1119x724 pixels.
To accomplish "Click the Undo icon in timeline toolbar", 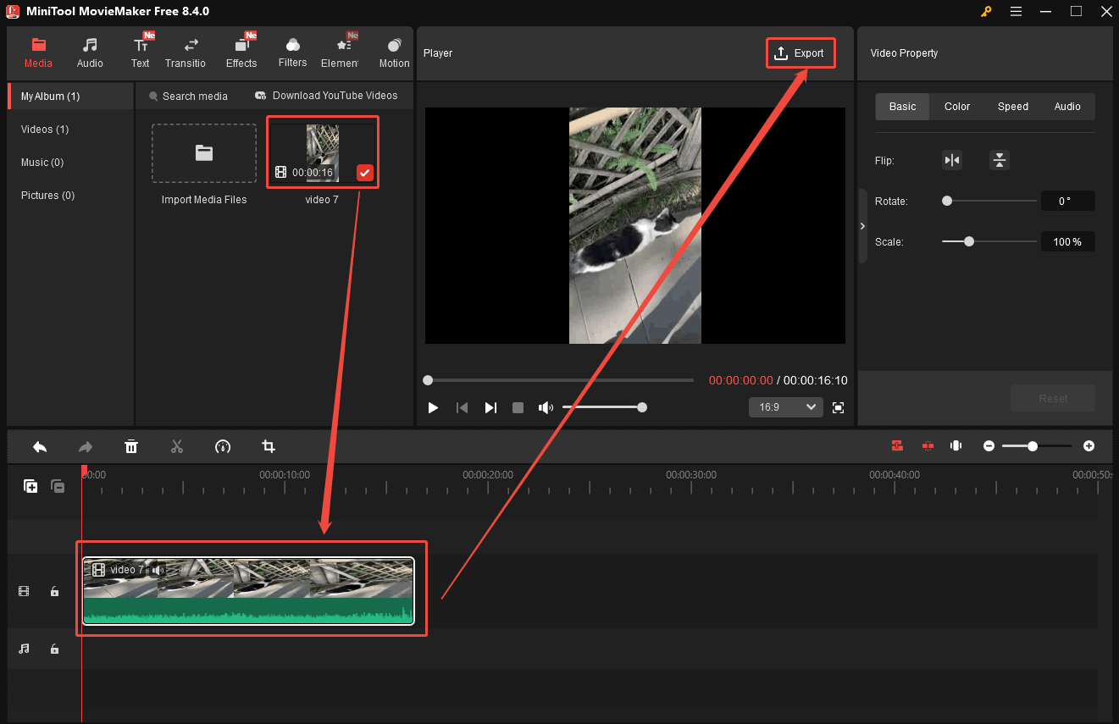I will pyautogui.click(x=39, y=446).
